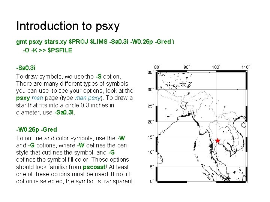270x202 pixels.
Task: Click the '80°' longitude label on map
Action: (x=157, y=67)
